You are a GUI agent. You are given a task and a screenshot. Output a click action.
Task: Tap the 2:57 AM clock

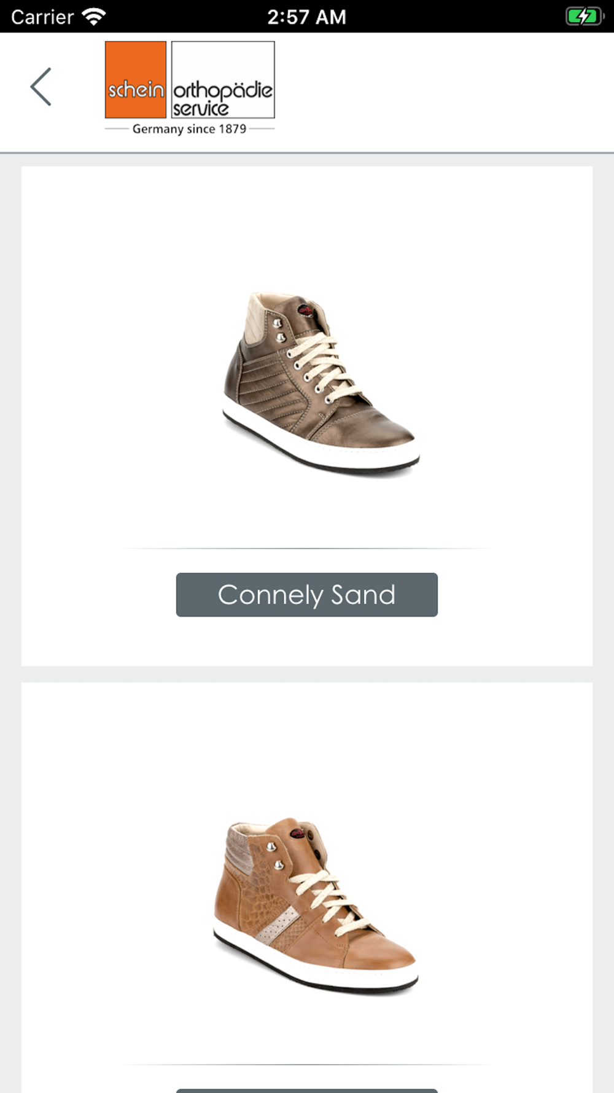(307, 17)
